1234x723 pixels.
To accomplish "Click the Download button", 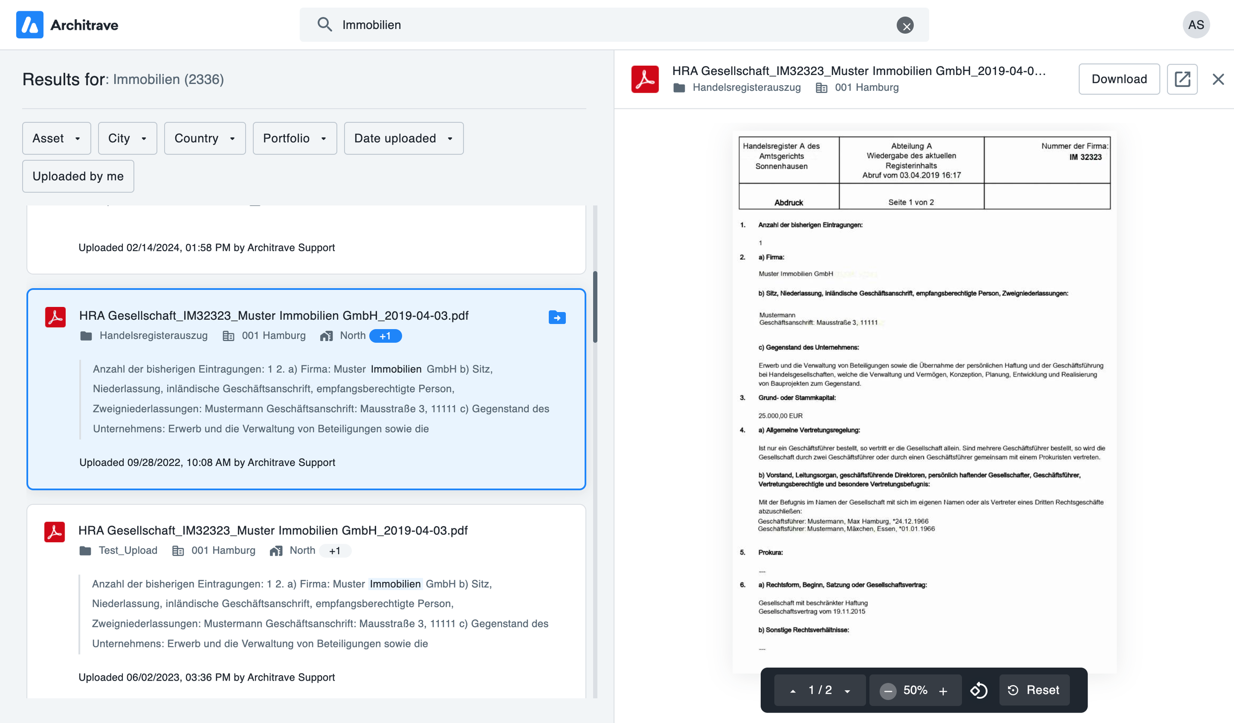I will point(1118,79).
